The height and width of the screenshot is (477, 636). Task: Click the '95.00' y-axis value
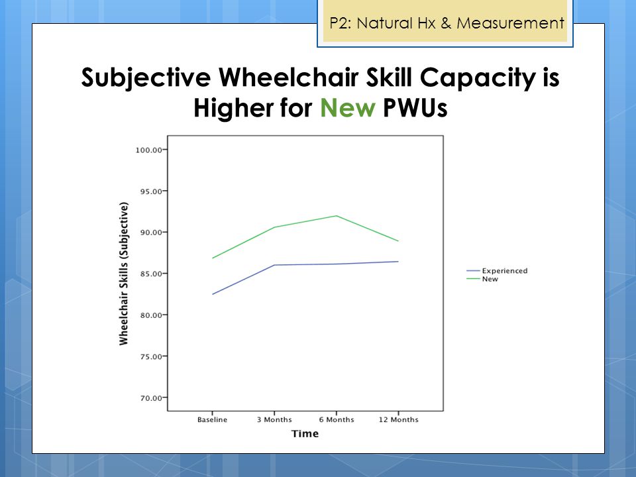click(x=151, y=191)
